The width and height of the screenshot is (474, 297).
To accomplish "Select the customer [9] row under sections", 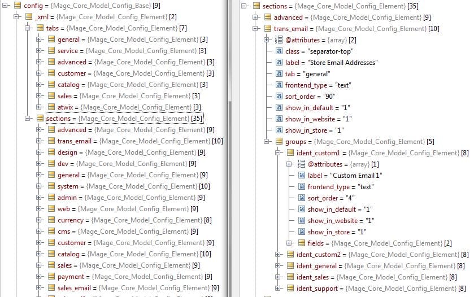I will [x=136, y=243].
